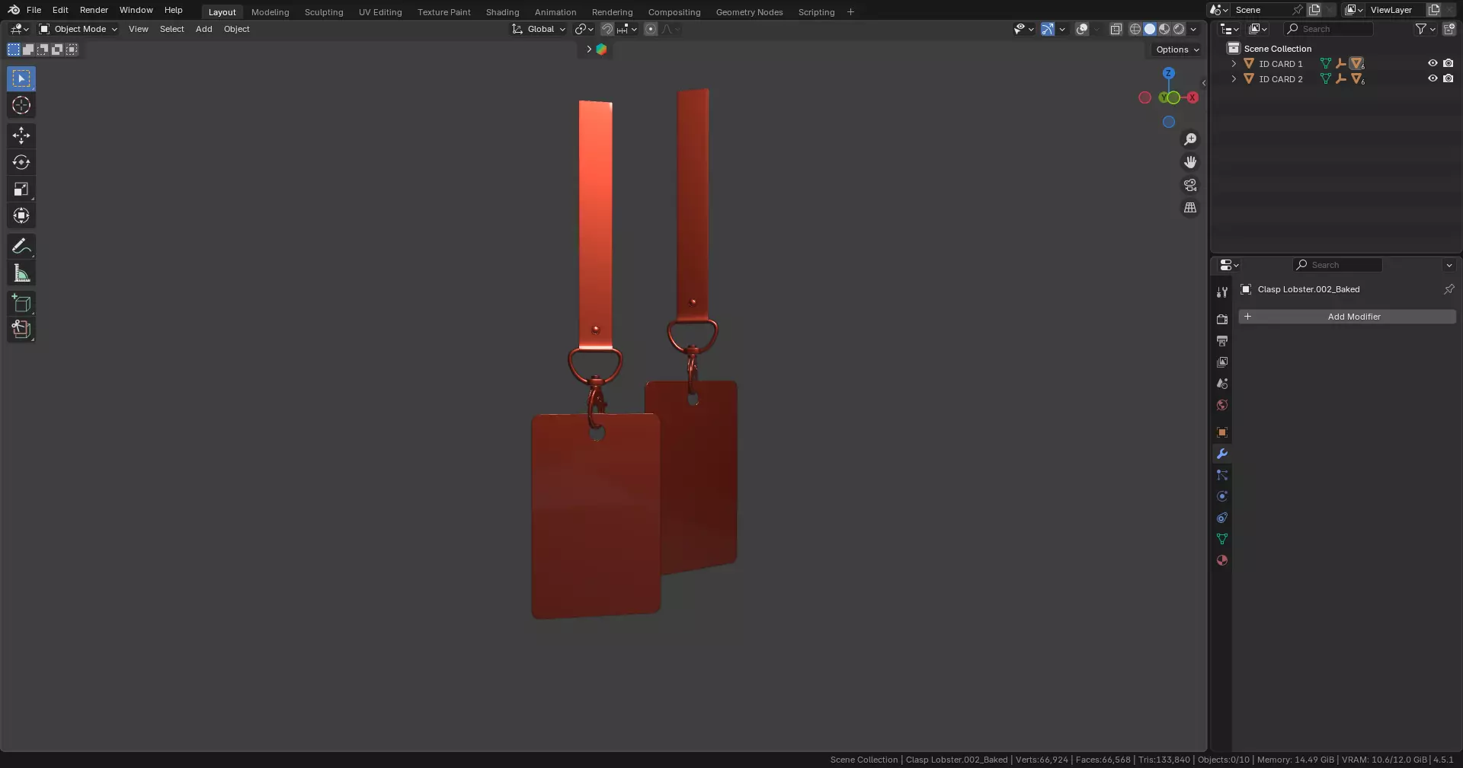Switch to the Geometry Nodes workspace tab
Screen dimensions: 1463x768
click(x=749, y=12)
